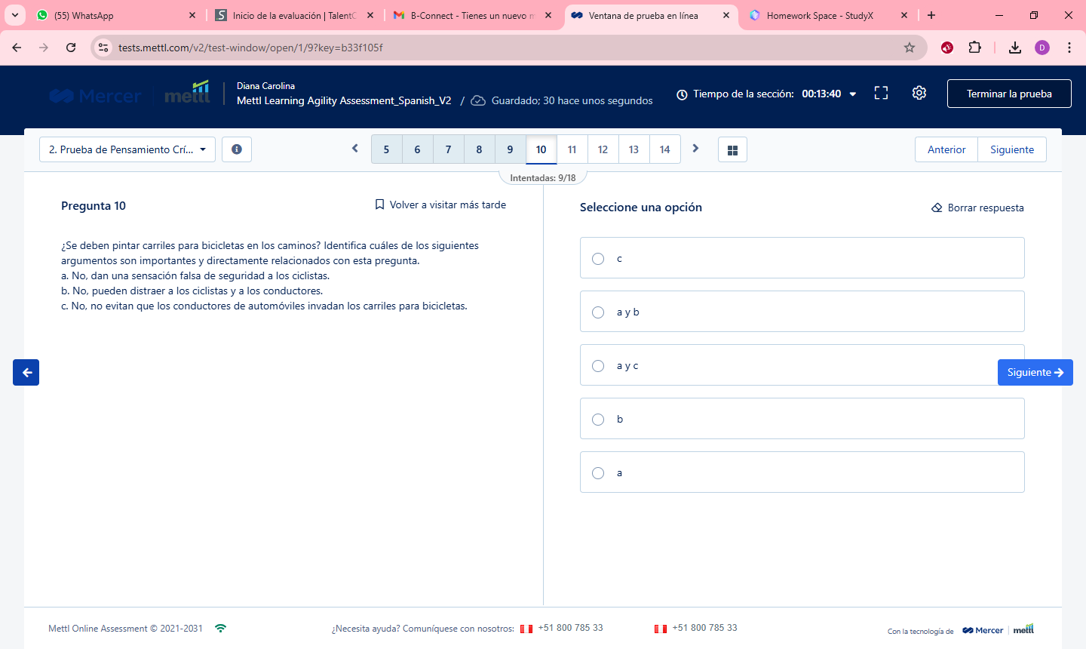Go back in browser history
Screen dimensions: 1086x649
pyautogui.click(x=17, y=48)
